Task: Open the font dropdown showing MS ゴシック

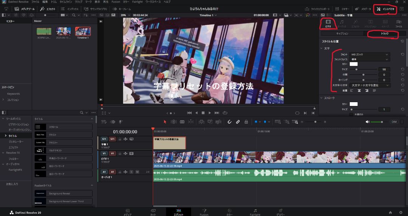Action: coord(369,55)
